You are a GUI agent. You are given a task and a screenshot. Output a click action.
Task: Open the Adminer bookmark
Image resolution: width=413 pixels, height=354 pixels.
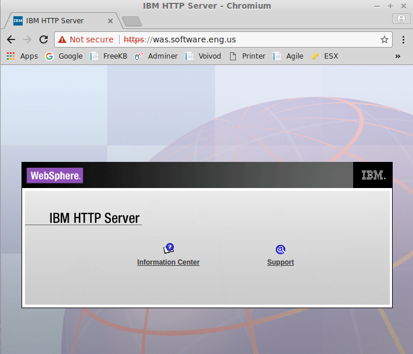[x=156, y=56]
